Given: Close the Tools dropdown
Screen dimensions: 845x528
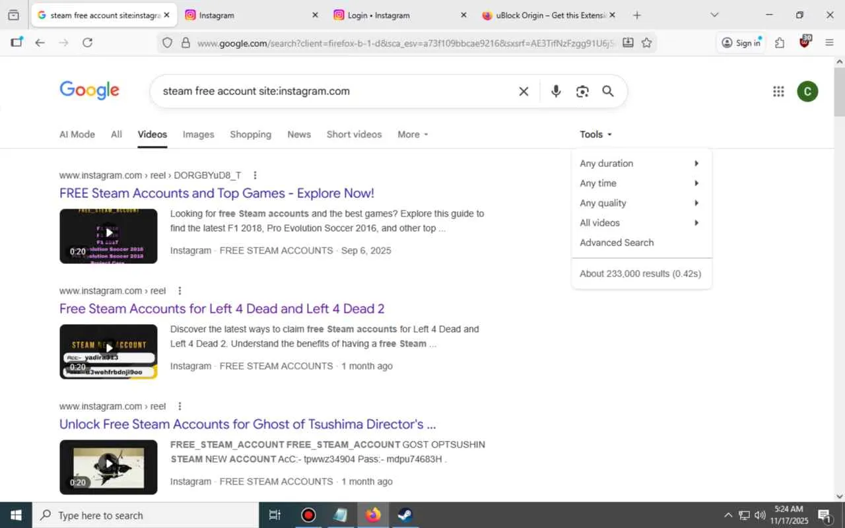Looking at the screenshot, I should click(595, 135).
